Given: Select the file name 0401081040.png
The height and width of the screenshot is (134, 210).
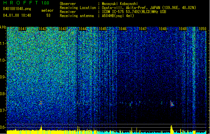Looking at the screenshot, I should point(17,9).
